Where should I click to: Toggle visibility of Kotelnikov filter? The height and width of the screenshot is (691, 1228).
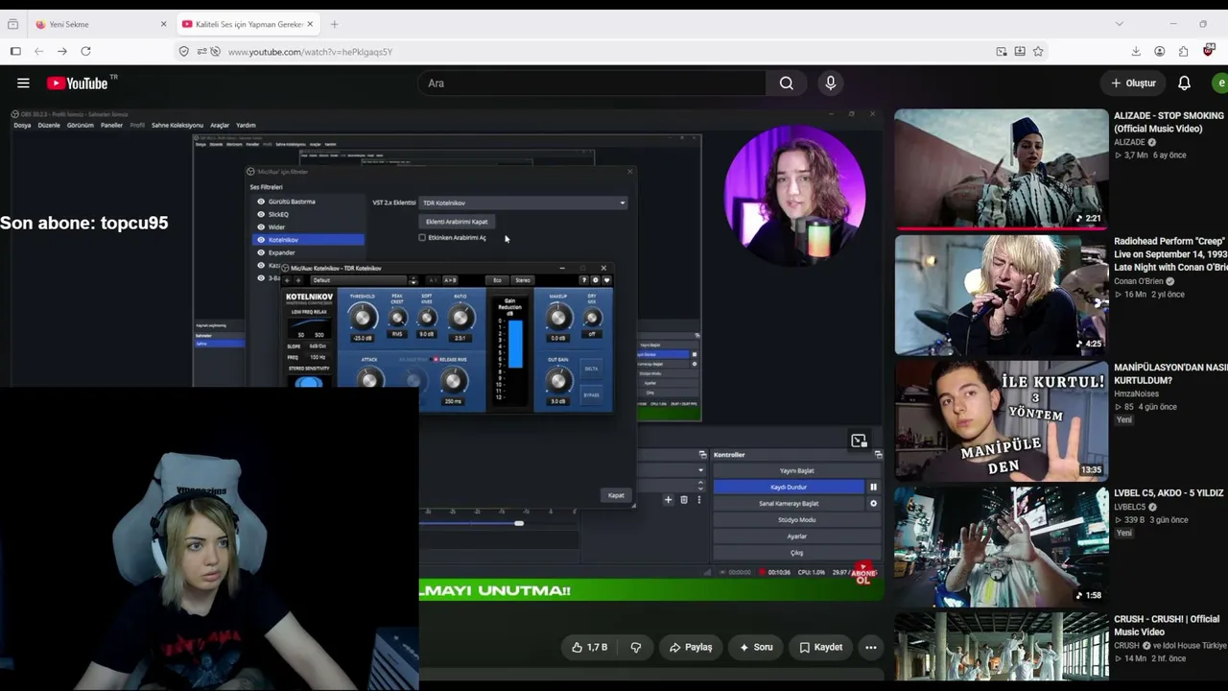[261, 240]
